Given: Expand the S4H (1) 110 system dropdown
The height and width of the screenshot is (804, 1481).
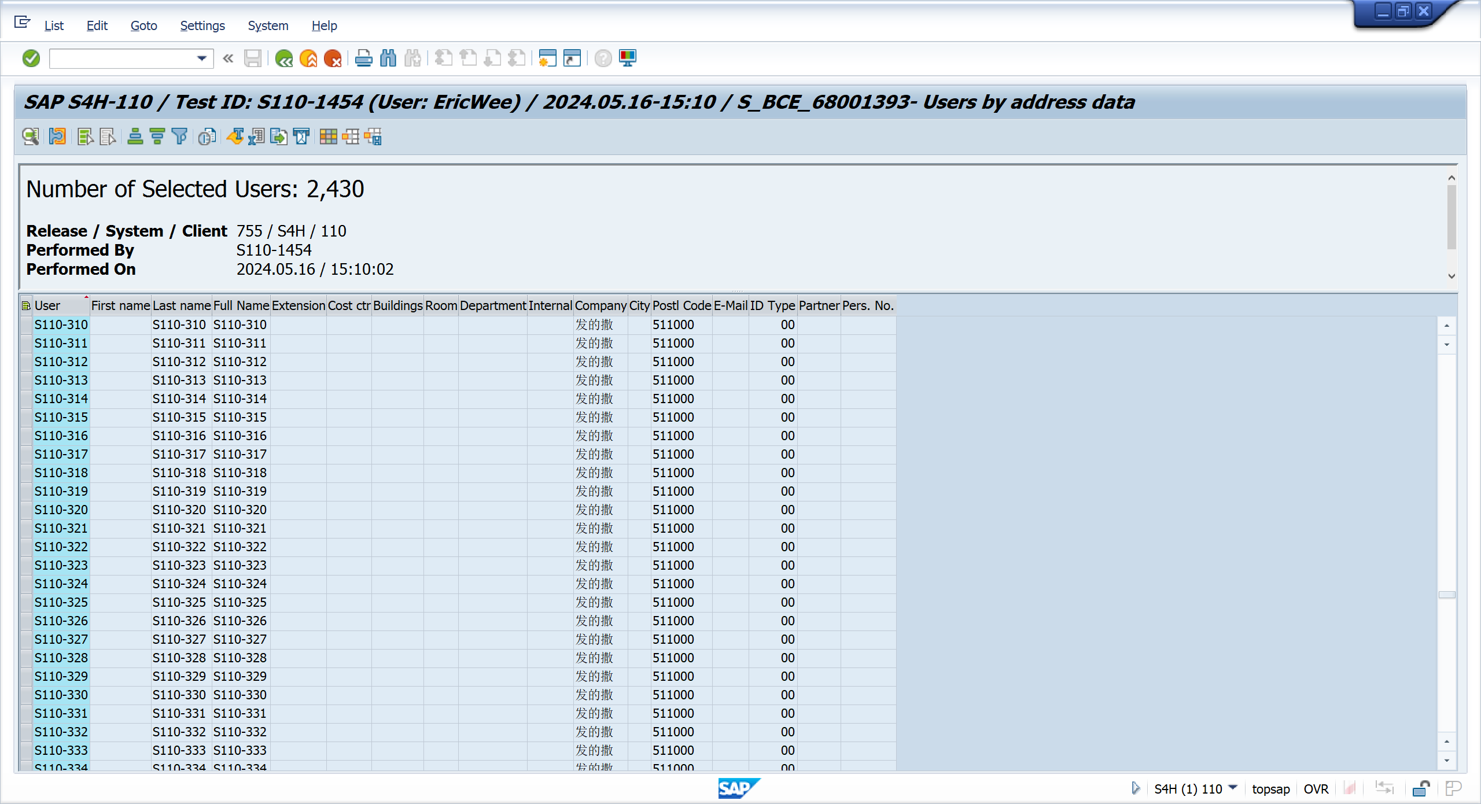Looking at the screenshot, I should [x=1233, y=788].
